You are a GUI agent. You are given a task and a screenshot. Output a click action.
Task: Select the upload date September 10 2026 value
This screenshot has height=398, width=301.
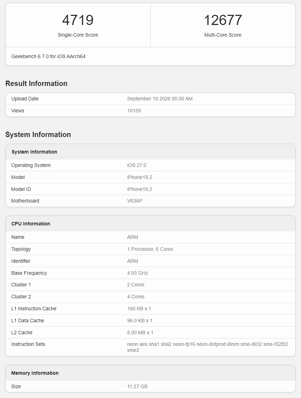click(160, 99)
